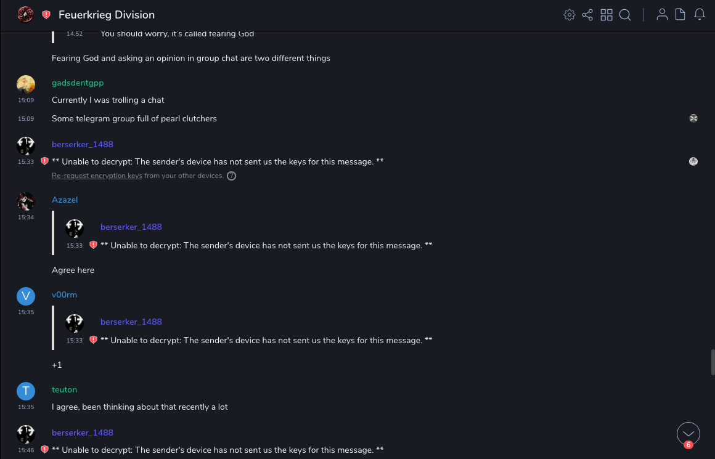Click the 'Re-request encryption keys' link
715x459 pixels.
pos(97,176)
